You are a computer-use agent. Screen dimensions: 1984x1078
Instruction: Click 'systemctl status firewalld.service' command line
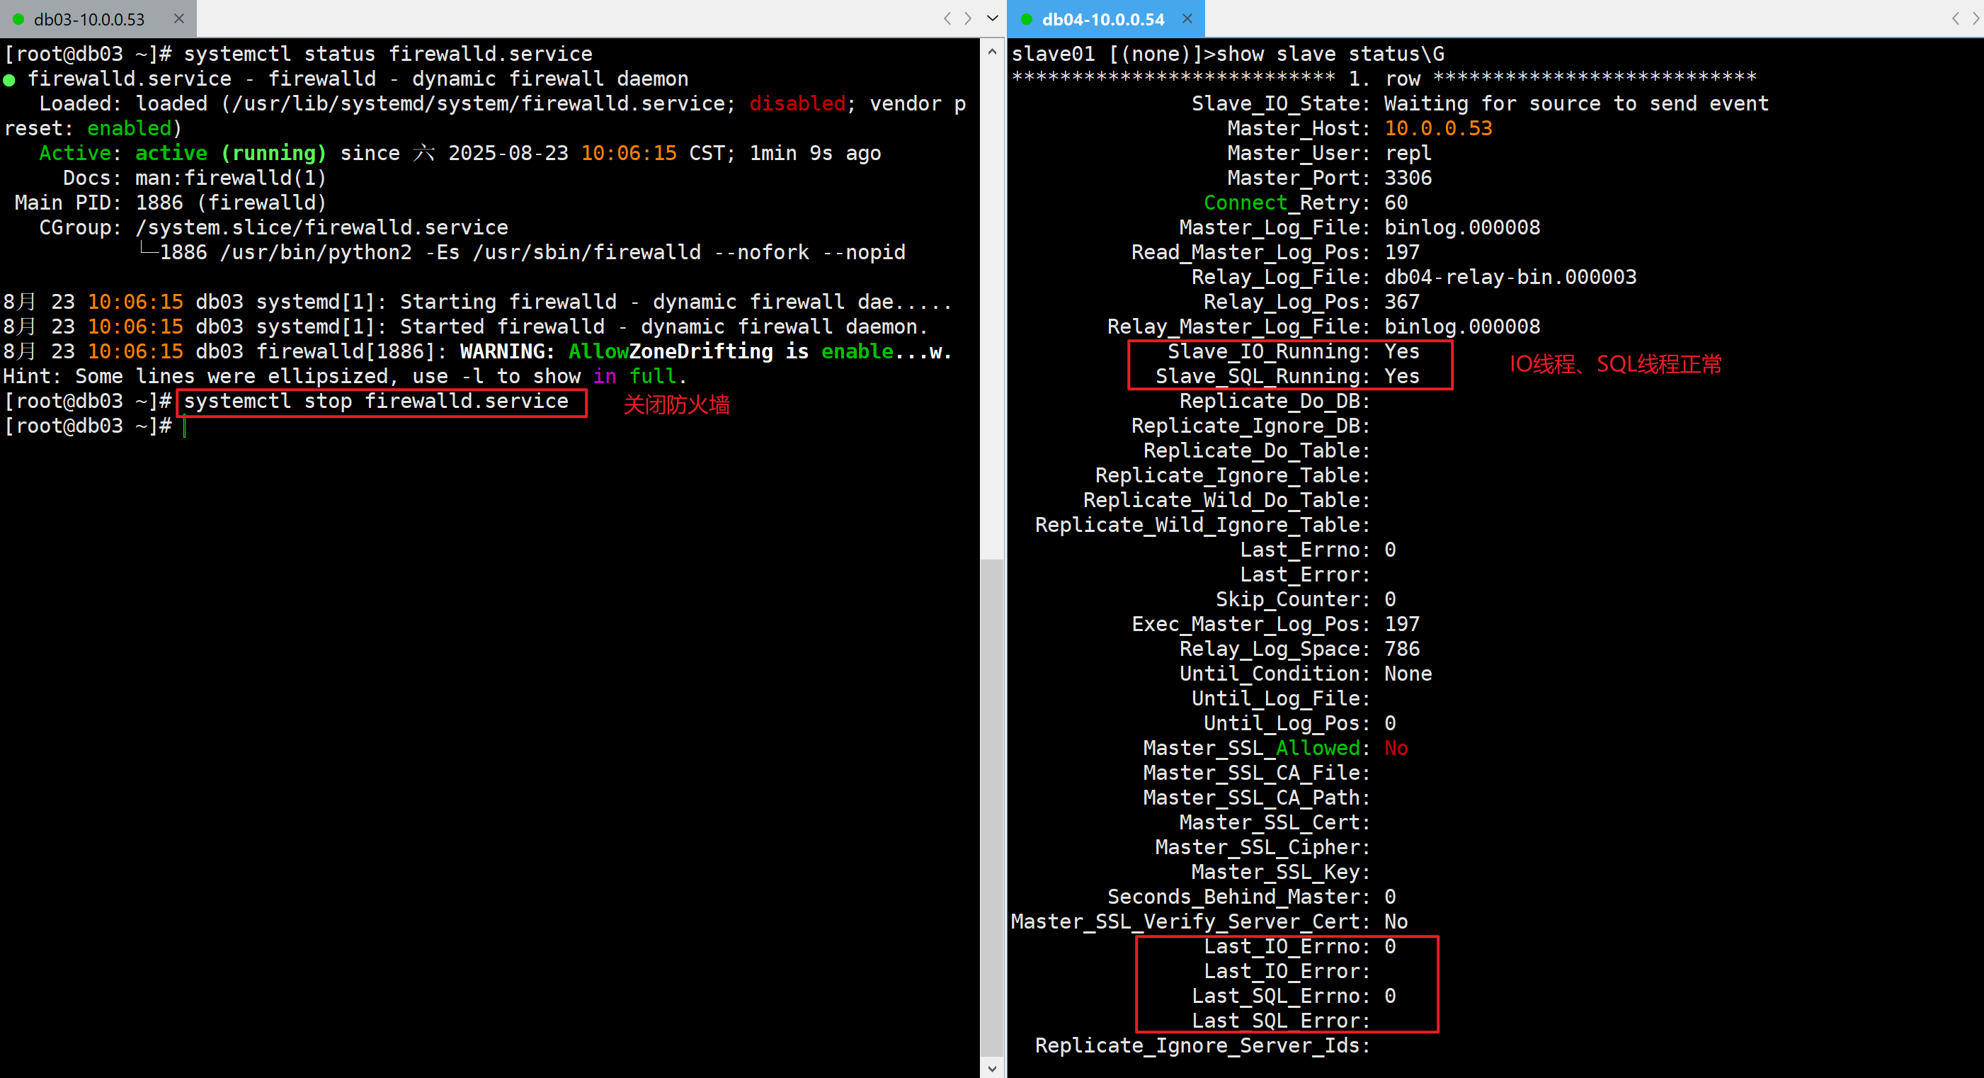[298, 54]
